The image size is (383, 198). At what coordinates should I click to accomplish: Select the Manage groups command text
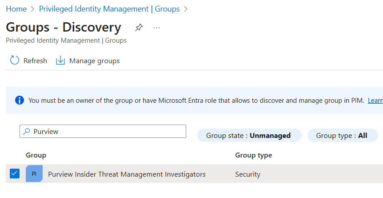(94, 61)
